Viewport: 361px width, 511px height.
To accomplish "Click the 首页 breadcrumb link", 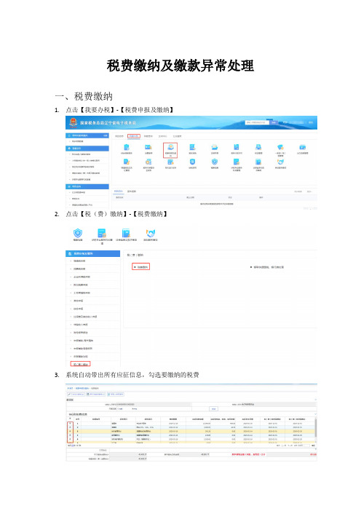I will (x=70, y=389).
